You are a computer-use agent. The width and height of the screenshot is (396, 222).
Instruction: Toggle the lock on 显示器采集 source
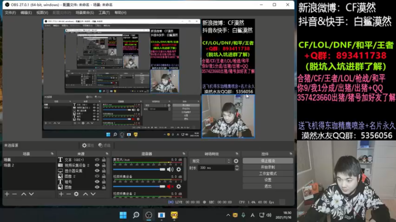pyautogui.click(x=104, y=171)
